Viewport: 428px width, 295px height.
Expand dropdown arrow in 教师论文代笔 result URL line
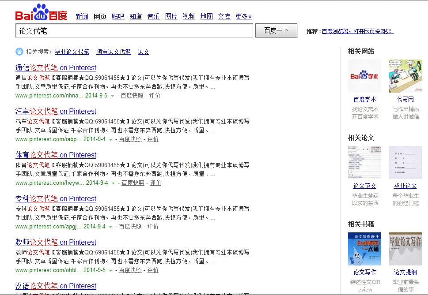(110, 270)
